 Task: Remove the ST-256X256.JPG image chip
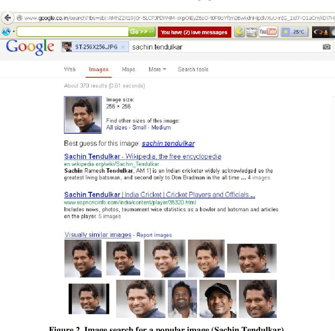coord(122,47)
